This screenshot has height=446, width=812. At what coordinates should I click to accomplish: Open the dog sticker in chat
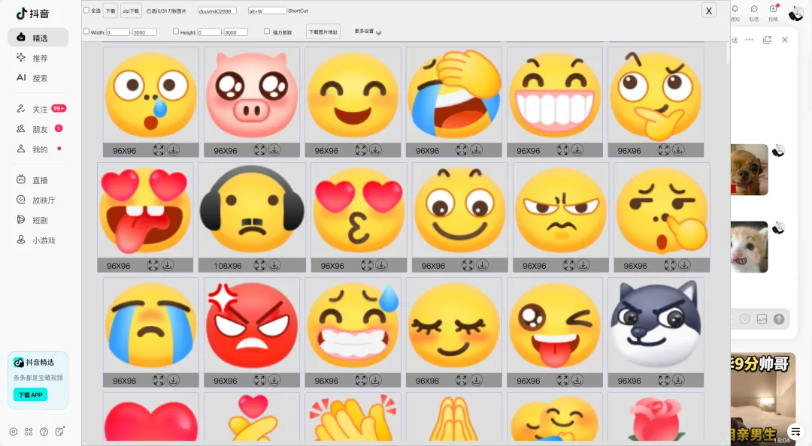[x=750, y=170]
